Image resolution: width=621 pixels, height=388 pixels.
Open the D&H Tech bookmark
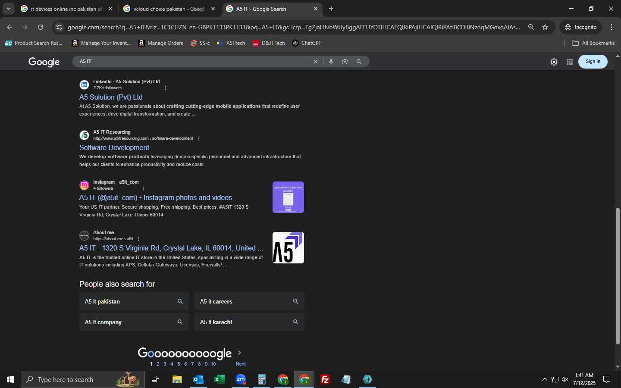pos(269,43)
